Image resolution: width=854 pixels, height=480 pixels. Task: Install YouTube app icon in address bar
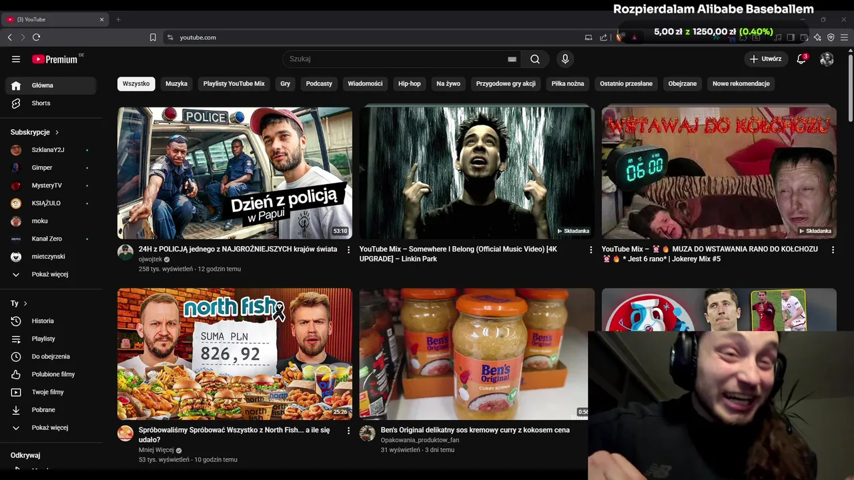588,37
